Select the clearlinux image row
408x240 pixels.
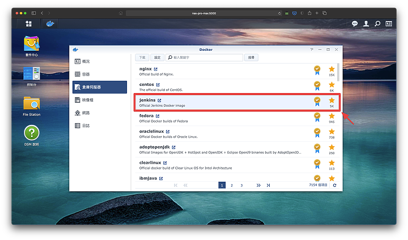(x=237, y=165)
